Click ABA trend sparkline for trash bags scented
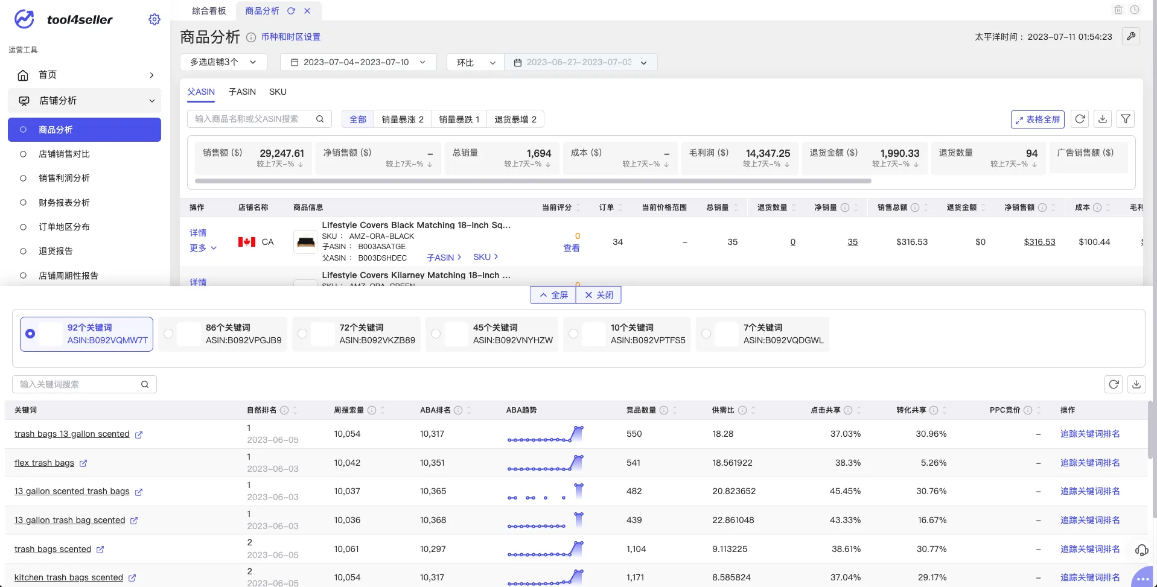This screenshot has height=587, width=1157. 546,549
